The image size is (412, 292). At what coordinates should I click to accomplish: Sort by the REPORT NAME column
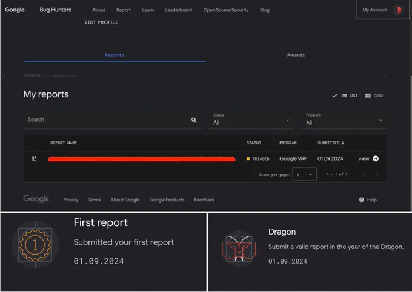tap(64, 143)
